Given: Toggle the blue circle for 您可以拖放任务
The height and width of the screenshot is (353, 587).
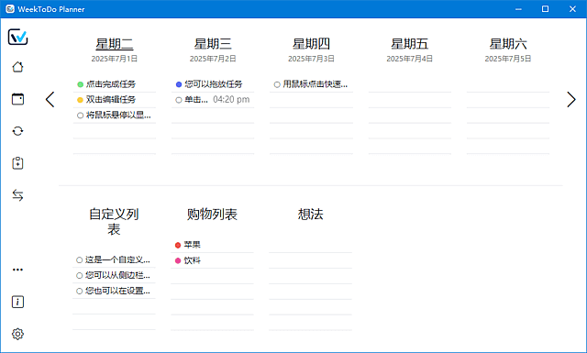Looking at the screenshot, I should click(179, 84).
